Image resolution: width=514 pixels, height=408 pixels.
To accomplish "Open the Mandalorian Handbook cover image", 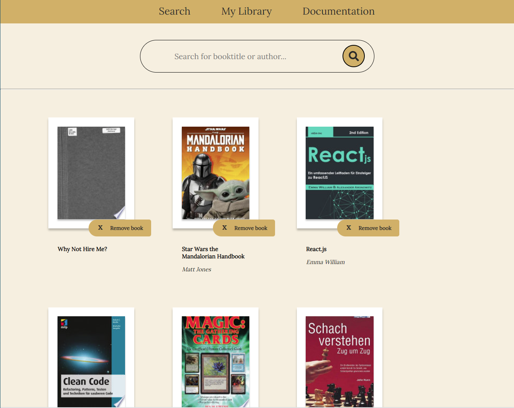I will [216, 173].
